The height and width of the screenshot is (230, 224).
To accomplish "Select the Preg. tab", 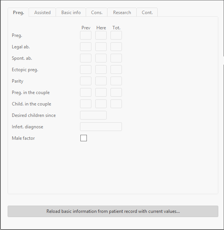I will click(x=18, y=12).
